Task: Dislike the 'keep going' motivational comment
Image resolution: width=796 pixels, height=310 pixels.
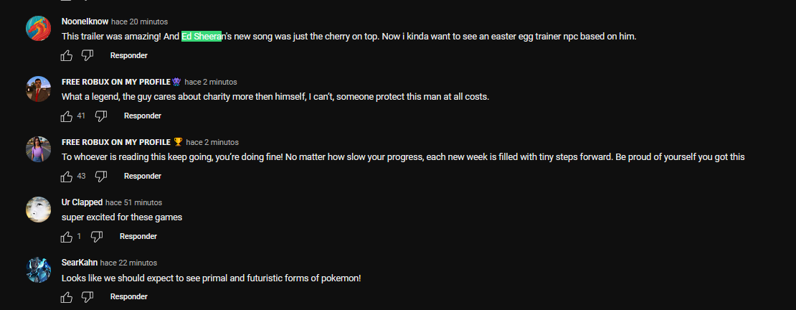Action: [102, 177]
